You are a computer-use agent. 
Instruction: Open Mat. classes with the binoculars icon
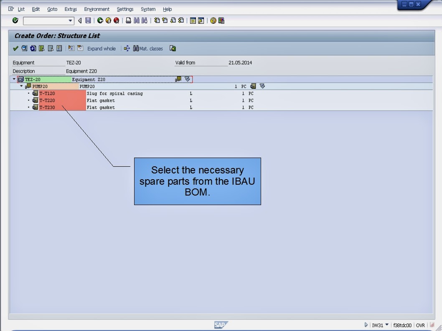136,48
